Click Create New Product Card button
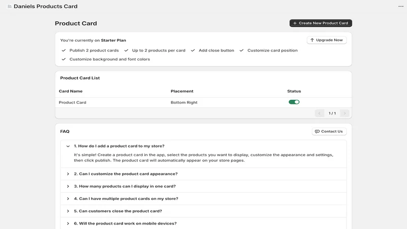Viewport: 407px width, 229px height. (x=321, y=23)
